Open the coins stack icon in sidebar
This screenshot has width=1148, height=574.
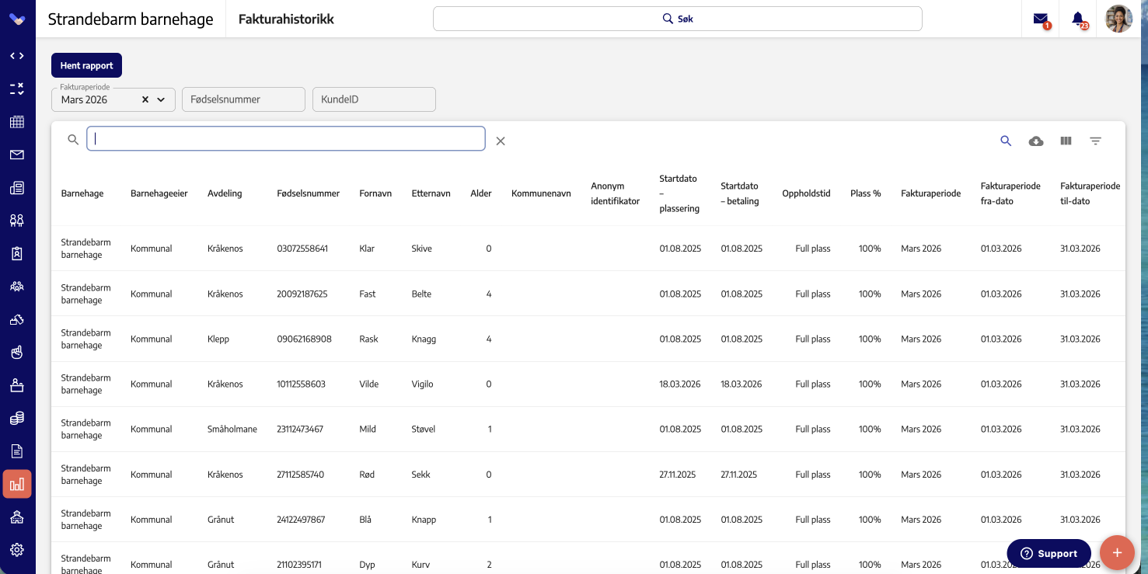(17, 419)
